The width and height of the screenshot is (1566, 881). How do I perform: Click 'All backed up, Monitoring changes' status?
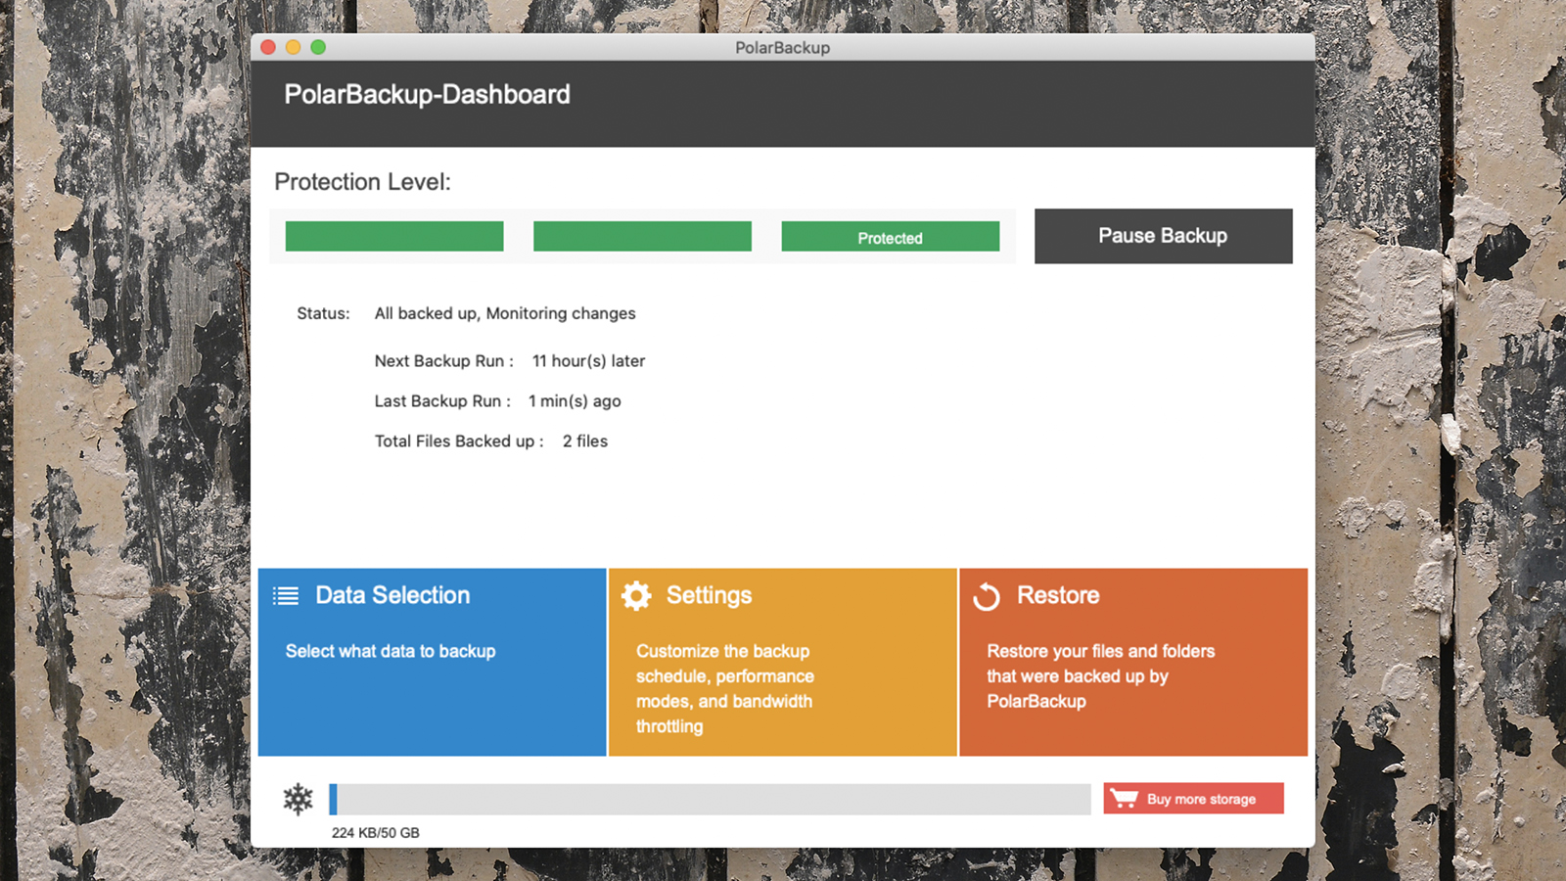(x=505, y=313)
